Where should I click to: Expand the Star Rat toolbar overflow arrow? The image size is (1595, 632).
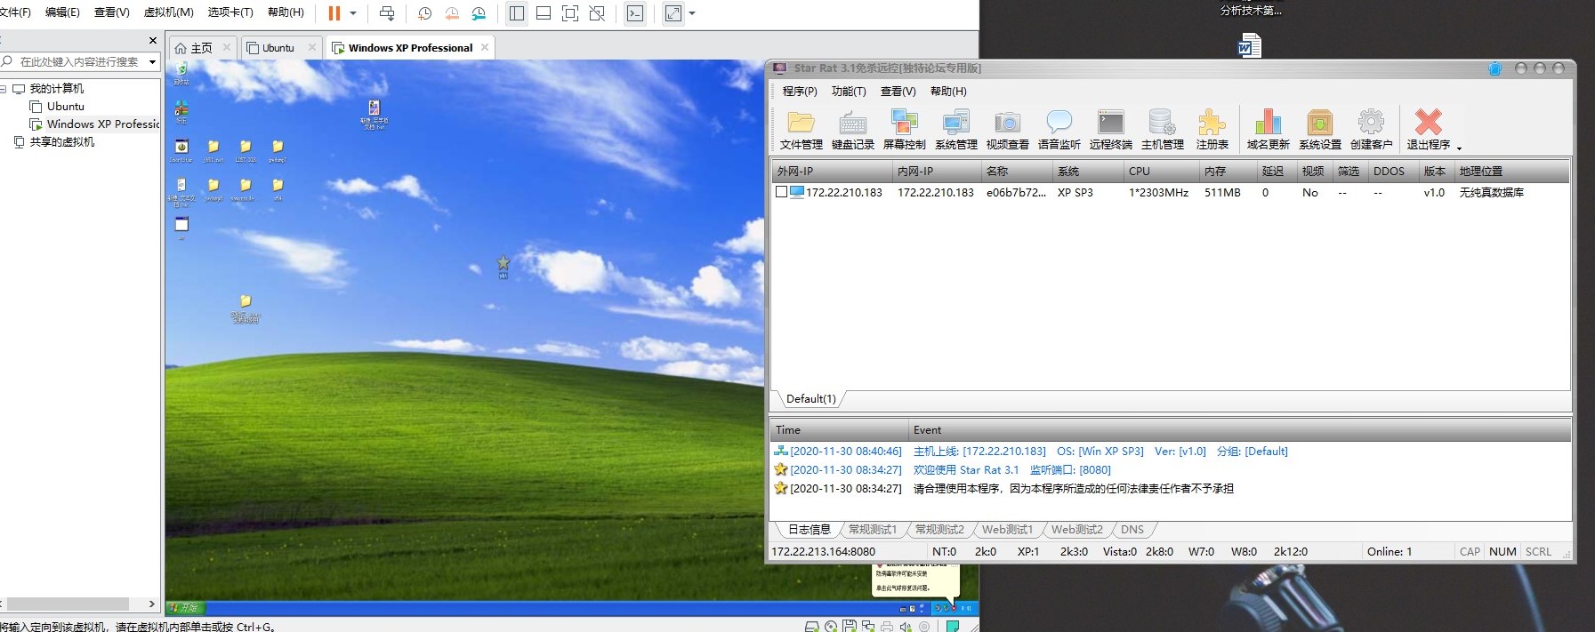pos(1459,148)
